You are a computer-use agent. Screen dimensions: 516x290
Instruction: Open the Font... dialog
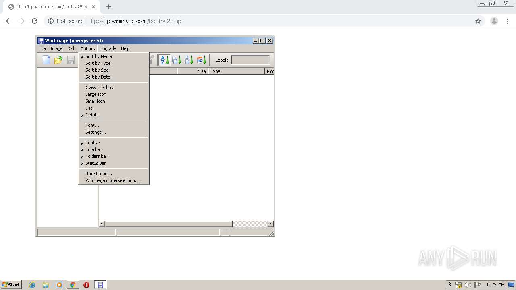[114, 125]
